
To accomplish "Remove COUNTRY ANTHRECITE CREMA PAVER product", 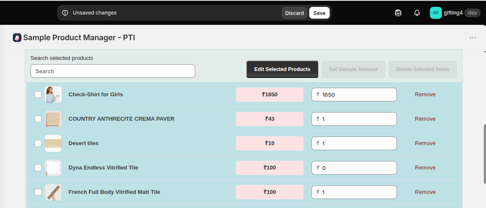I will (425, 119).
